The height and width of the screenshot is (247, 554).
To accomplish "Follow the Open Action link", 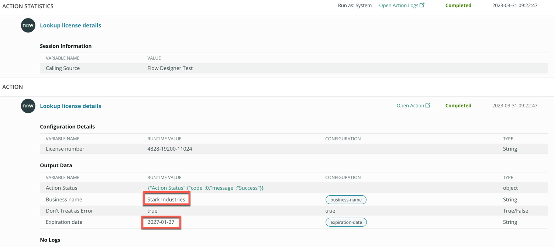I will (x=410, y=106).
